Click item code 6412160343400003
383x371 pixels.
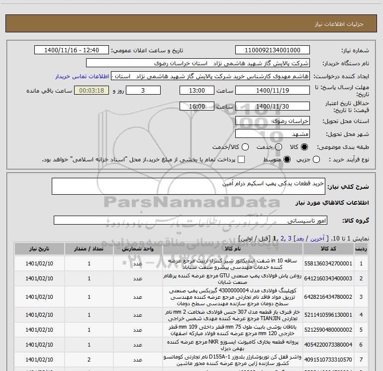pyautogui.click(x=328, y=278)
